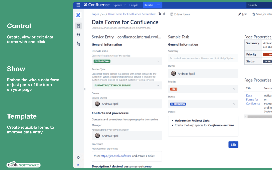Screen dimensions: 272x170
Task: Click the 'Contacts and procedures' heading
Action: click(x=110, y=113)
